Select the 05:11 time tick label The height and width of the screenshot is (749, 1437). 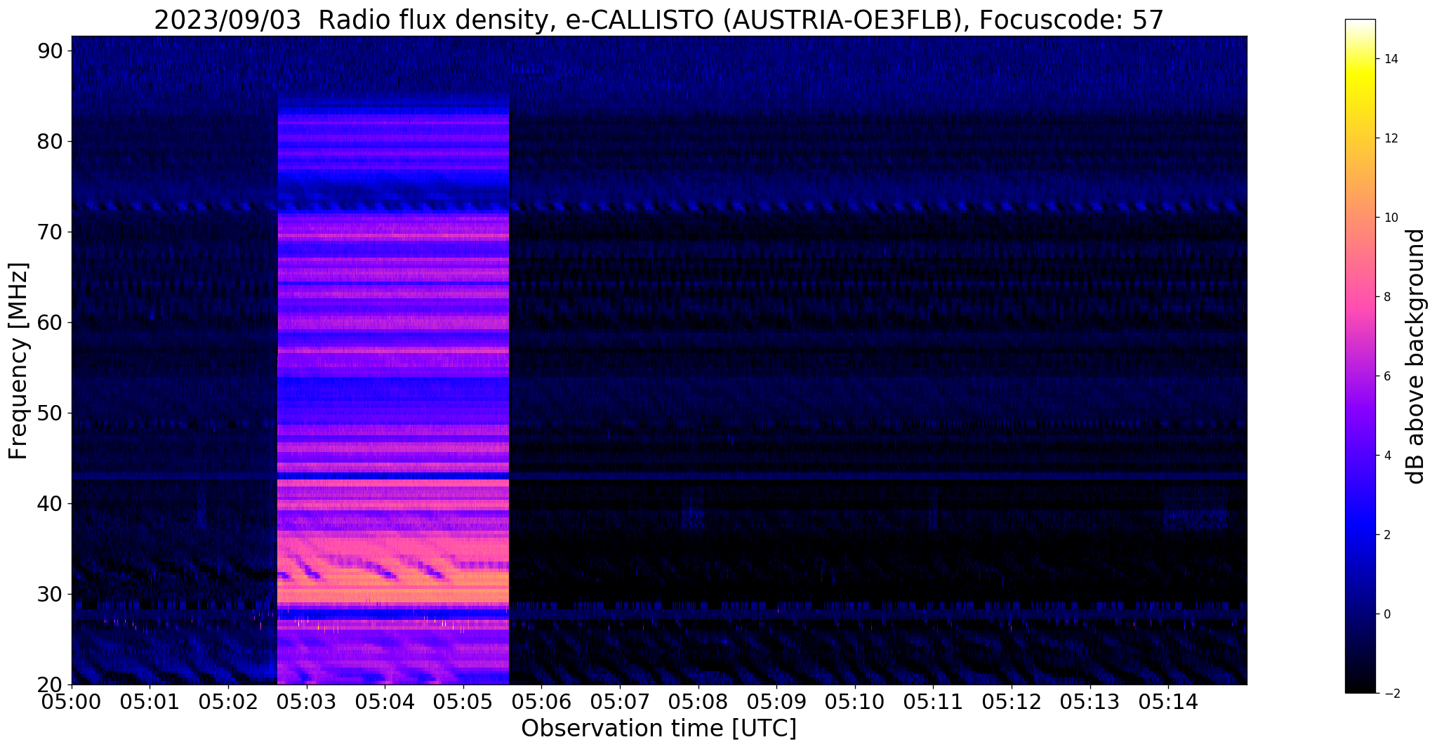click(933, 701)
